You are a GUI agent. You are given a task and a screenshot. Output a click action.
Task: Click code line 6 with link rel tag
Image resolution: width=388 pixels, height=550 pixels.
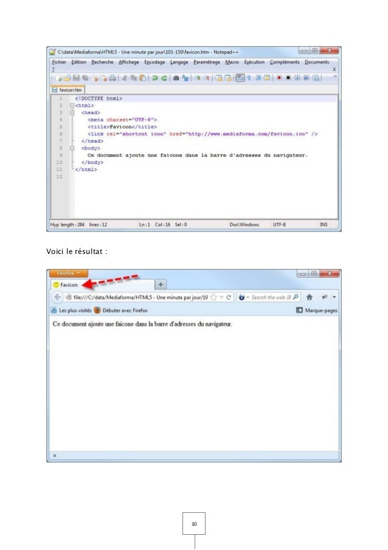coord(203,134)
